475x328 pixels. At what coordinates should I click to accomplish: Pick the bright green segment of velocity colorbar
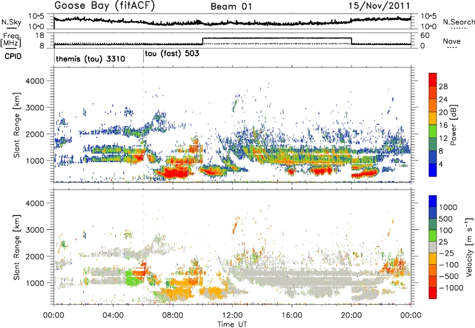(433, 236)
